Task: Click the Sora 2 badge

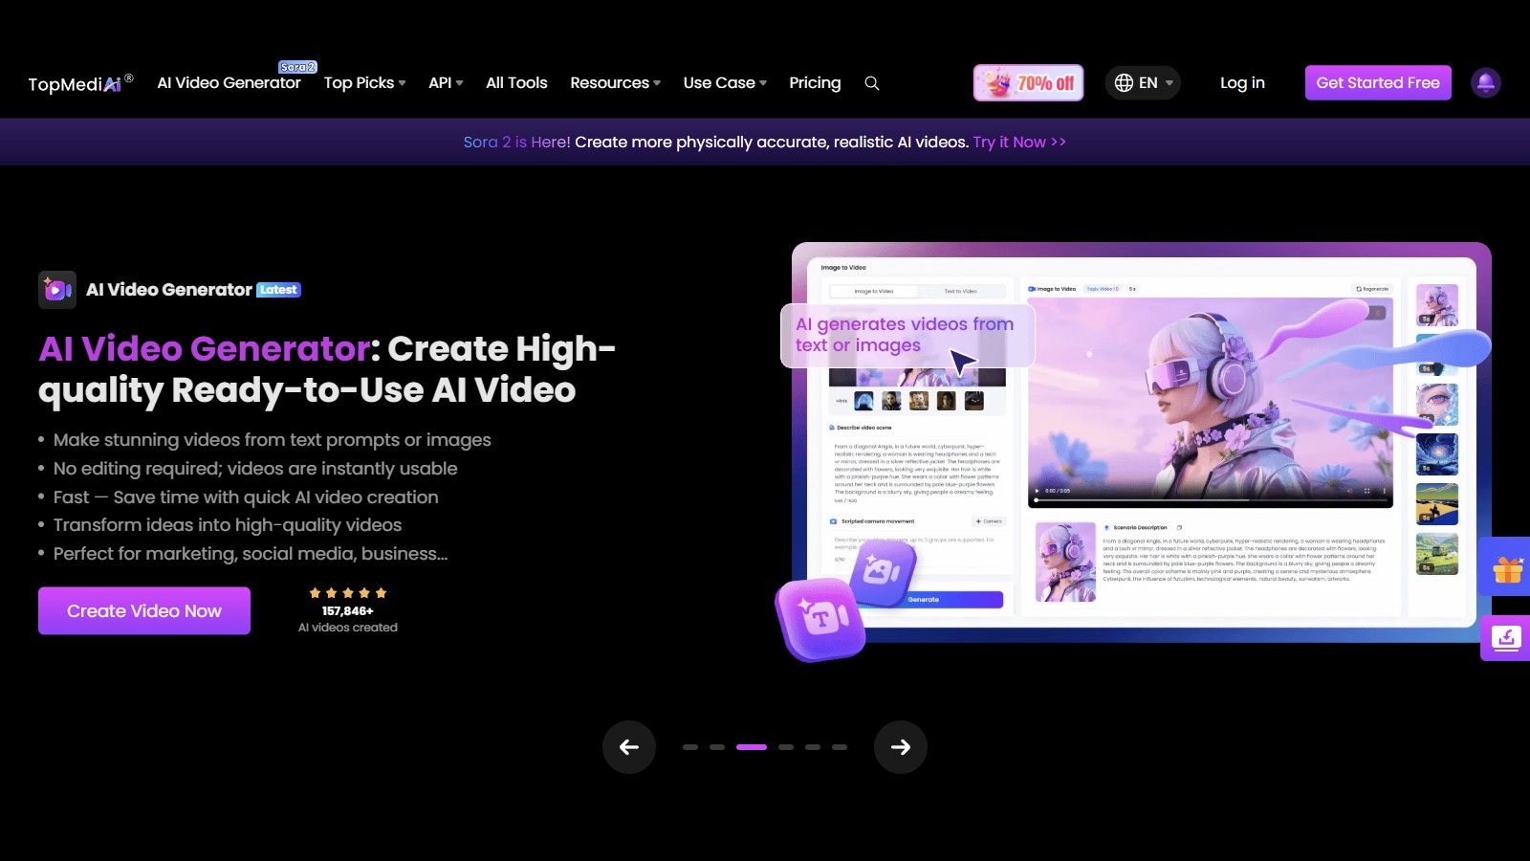Action: click(297, 67)
